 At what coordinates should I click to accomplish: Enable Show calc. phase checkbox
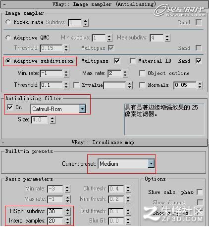click(x=200, y=192)
